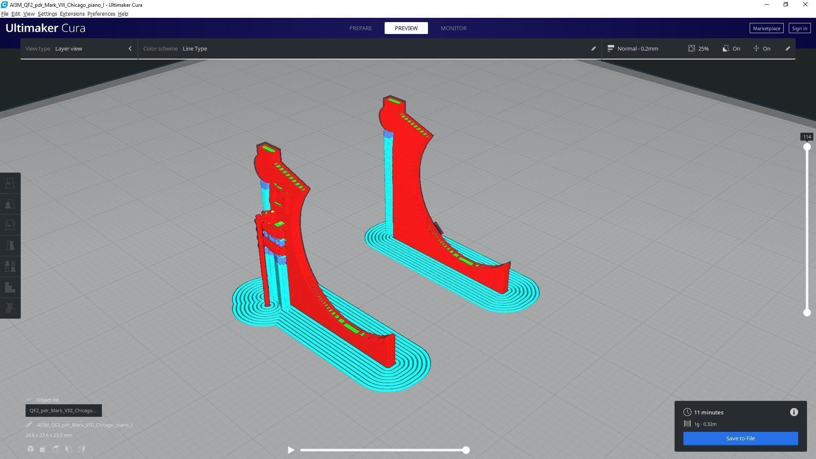This screenshot has width=816, height=459.
Task: Select the Mirror tool in left toolbar
Action: click(10, 246)
